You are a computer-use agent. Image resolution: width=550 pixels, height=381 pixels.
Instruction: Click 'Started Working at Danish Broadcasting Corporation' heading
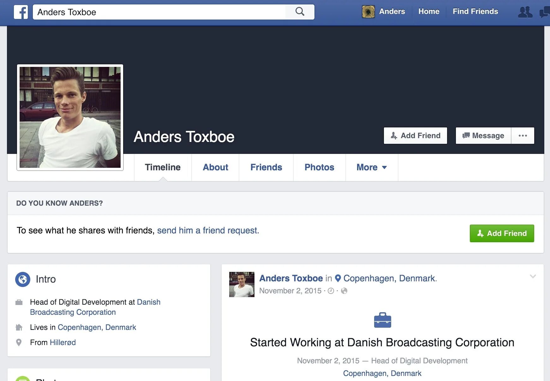pyautogui.click(x=382, y=343)
